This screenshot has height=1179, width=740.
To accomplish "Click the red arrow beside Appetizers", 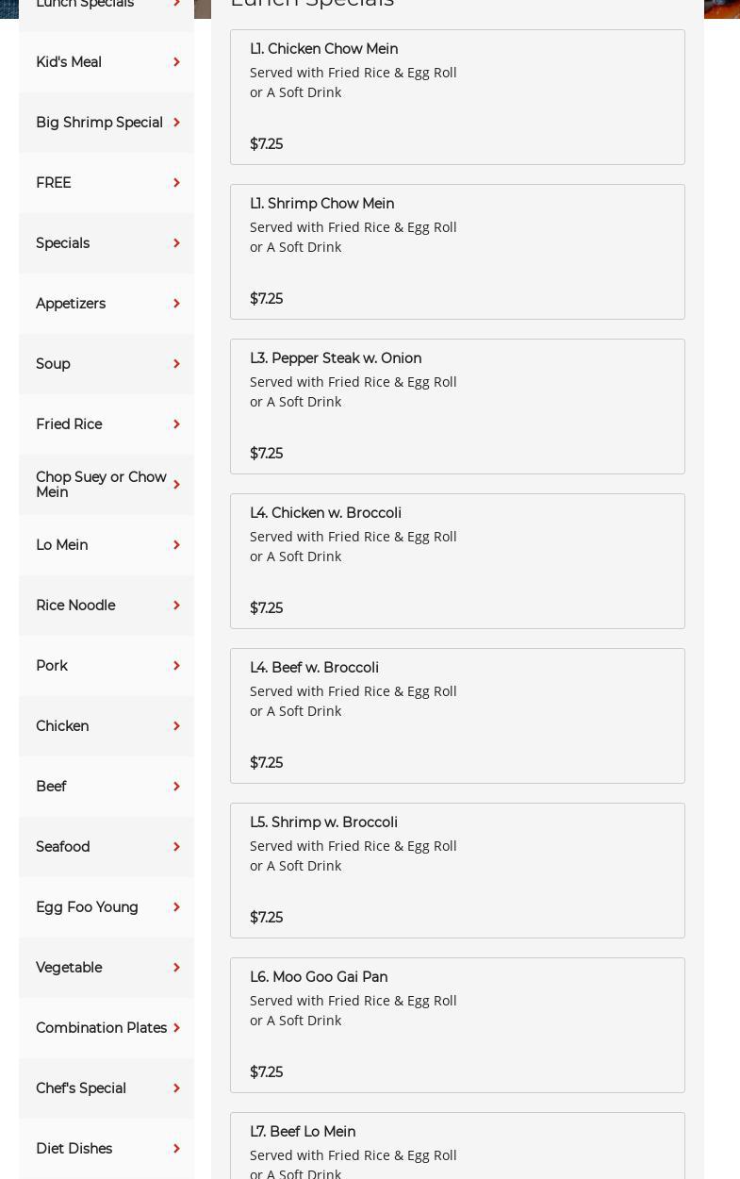I will click(176, 304).
